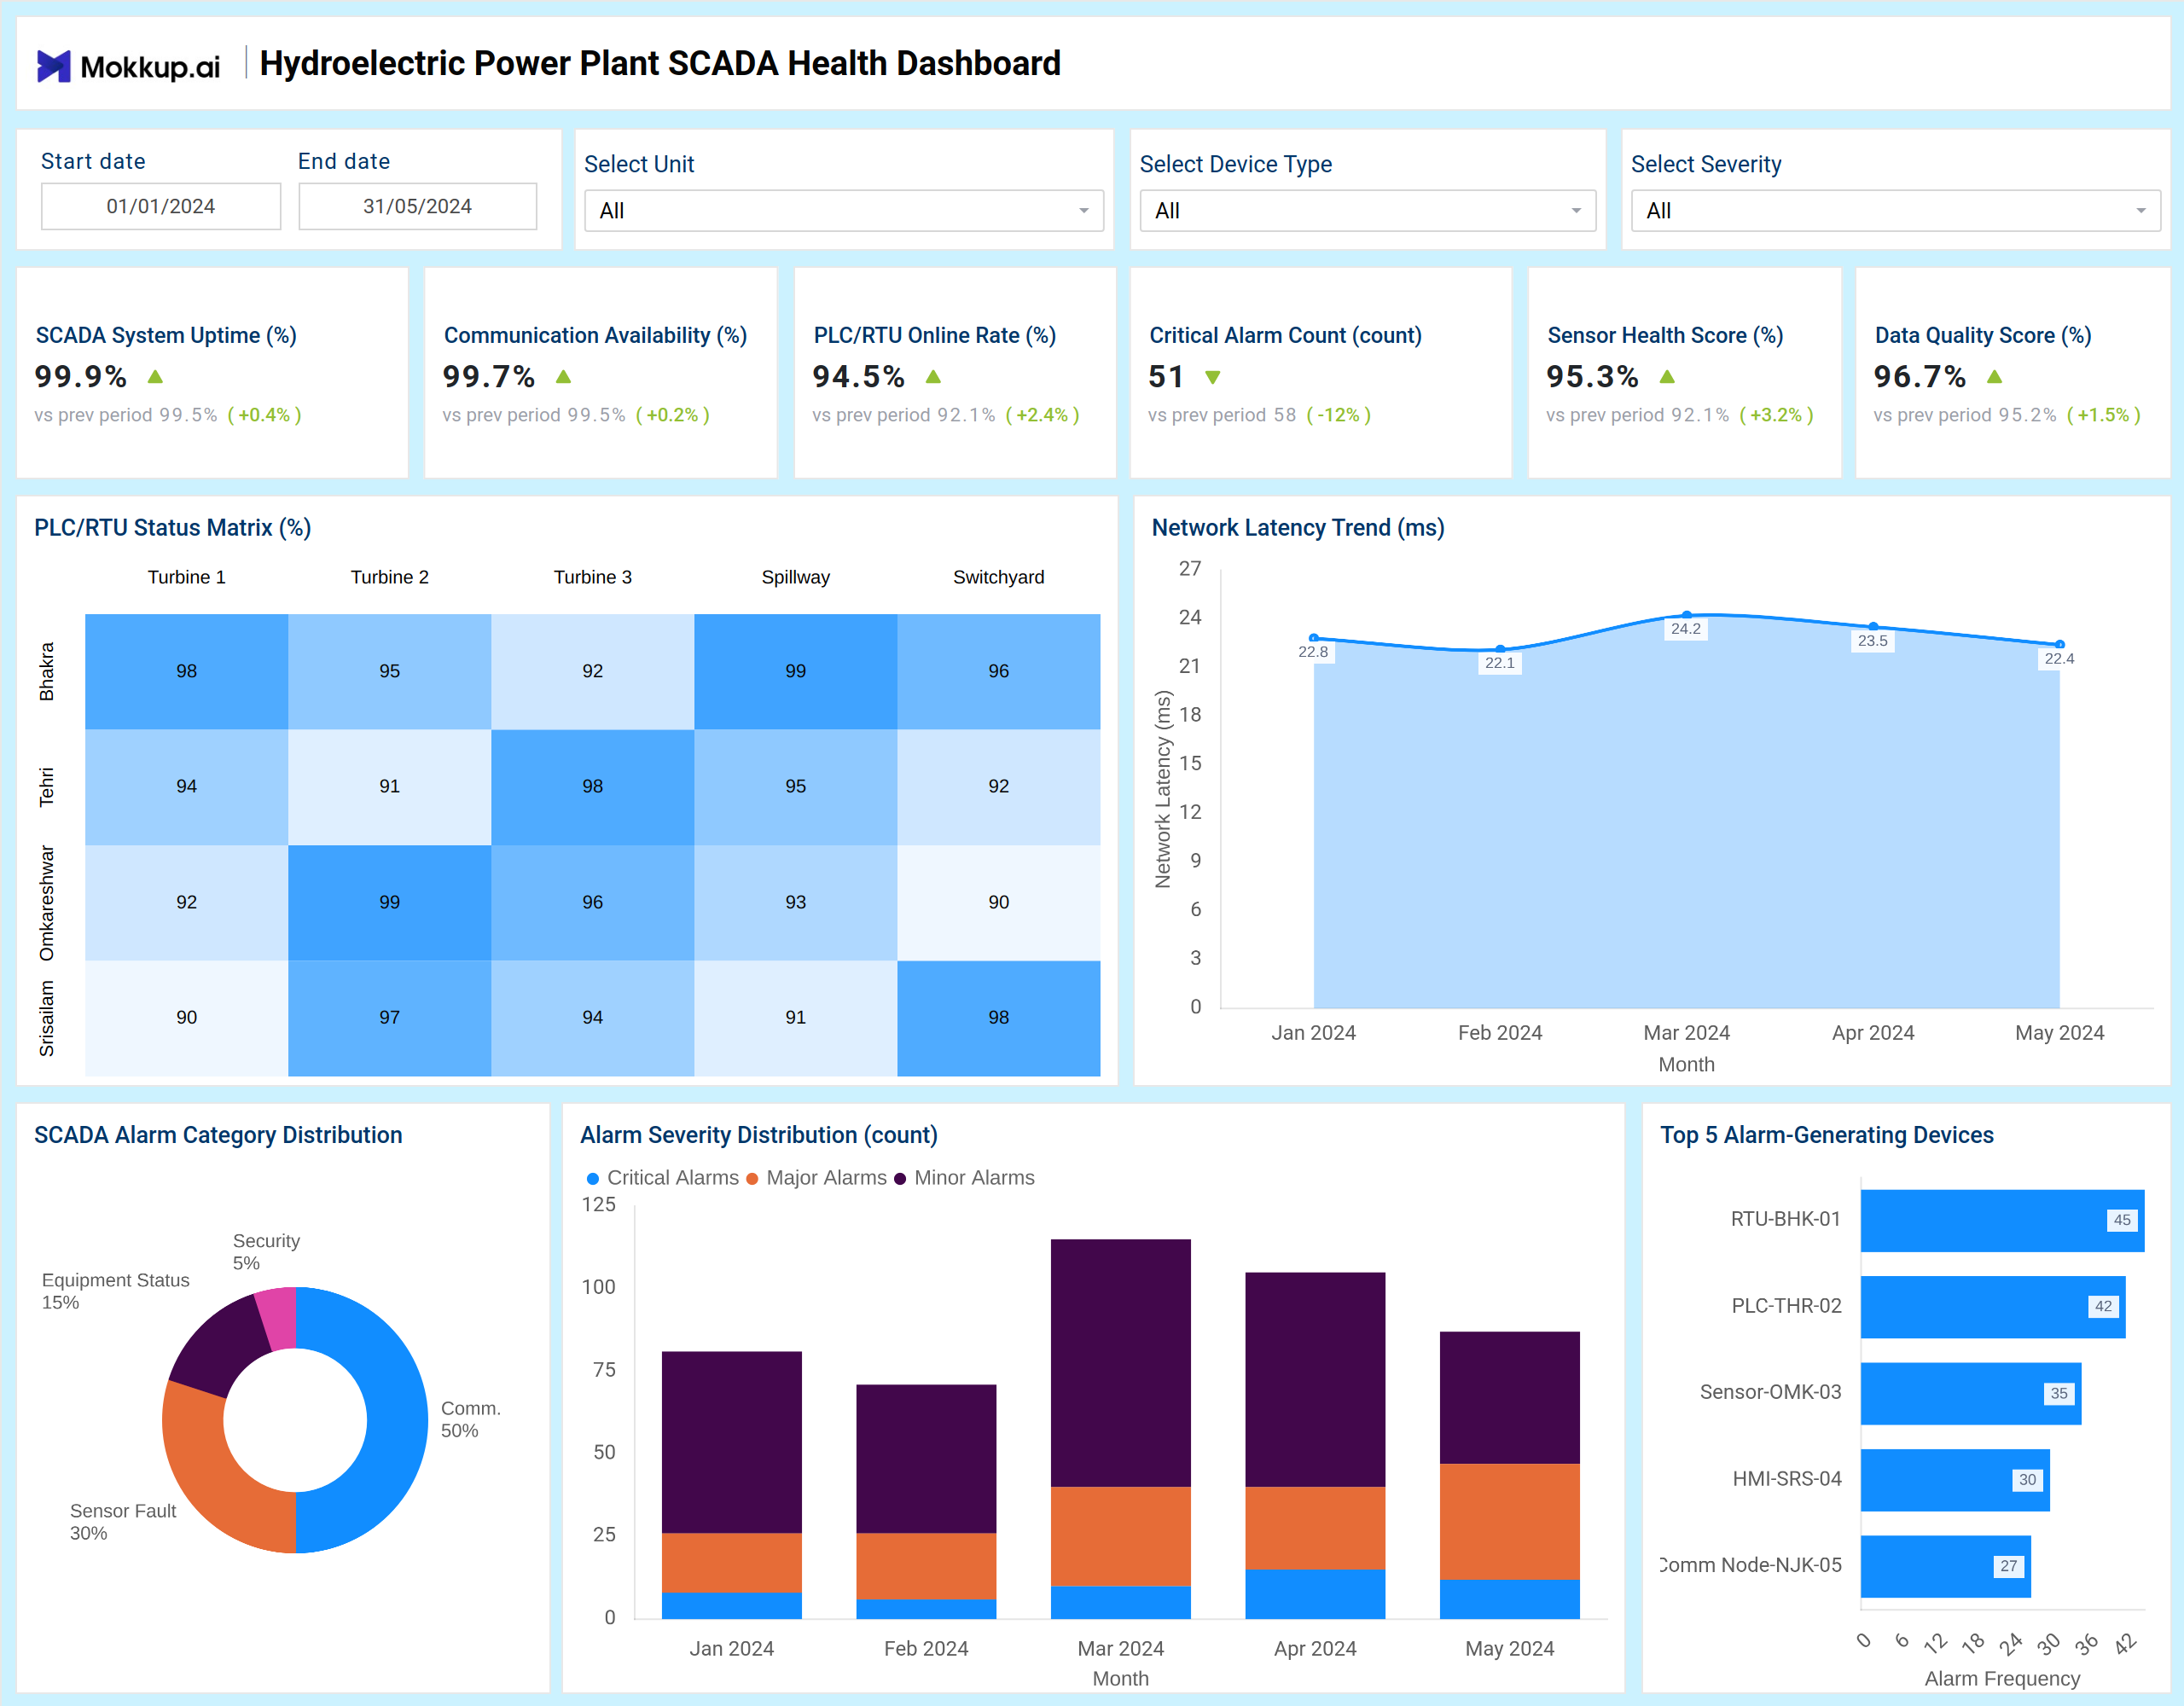Click the Tehri row label

pos(47,787)
